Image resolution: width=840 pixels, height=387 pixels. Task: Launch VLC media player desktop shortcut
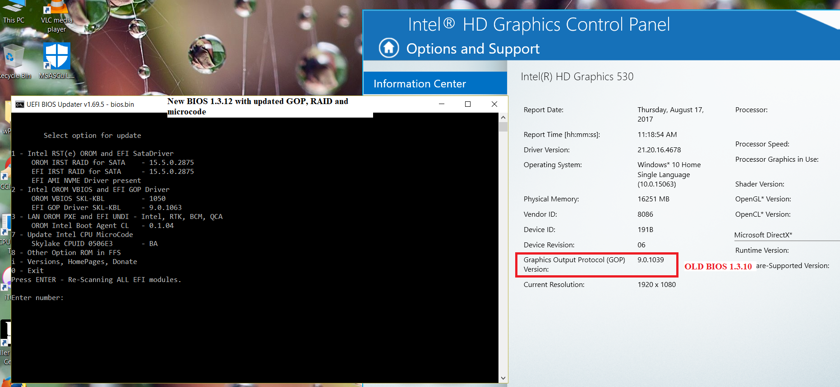[56, 17]
